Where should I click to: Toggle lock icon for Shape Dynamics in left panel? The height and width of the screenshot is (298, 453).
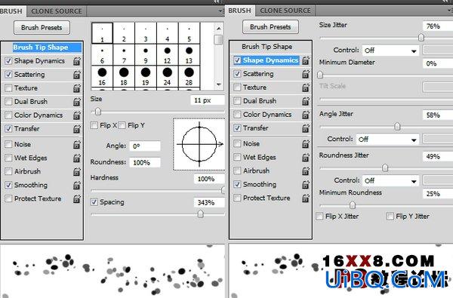tap(76, 61)
